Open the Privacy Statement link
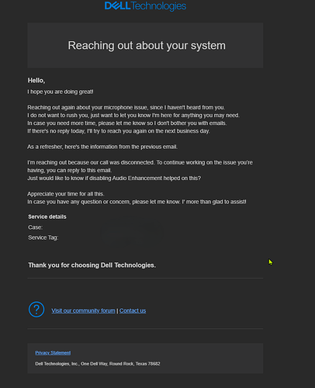This screenshot has height=388, width=315. pyautogui.click(x=53, y=353)
